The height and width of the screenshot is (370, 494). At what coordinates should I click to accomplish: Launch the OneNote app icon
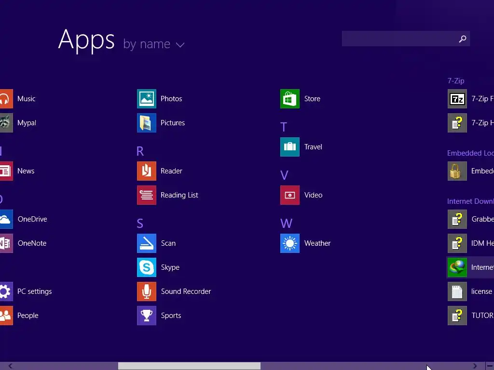(x=6, y=243)
